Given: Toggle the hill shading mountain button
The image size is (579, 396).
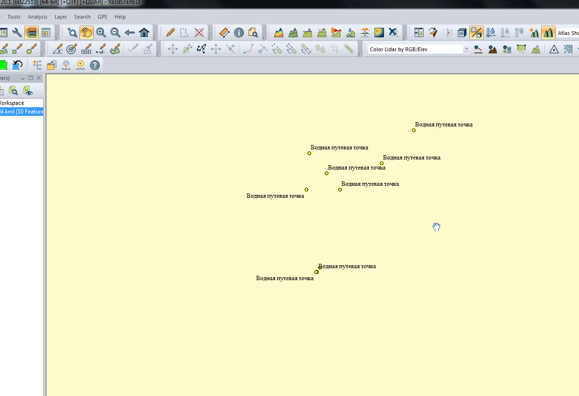Looking at the screenshot, I should tap(548, 33).
